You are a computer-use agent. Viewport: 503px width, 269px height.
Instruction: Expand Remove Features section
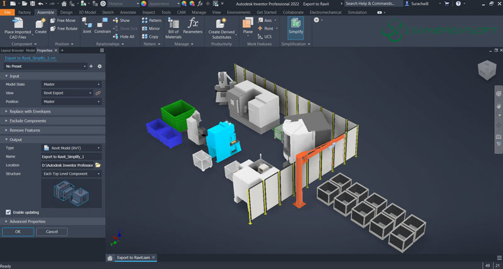53,130
